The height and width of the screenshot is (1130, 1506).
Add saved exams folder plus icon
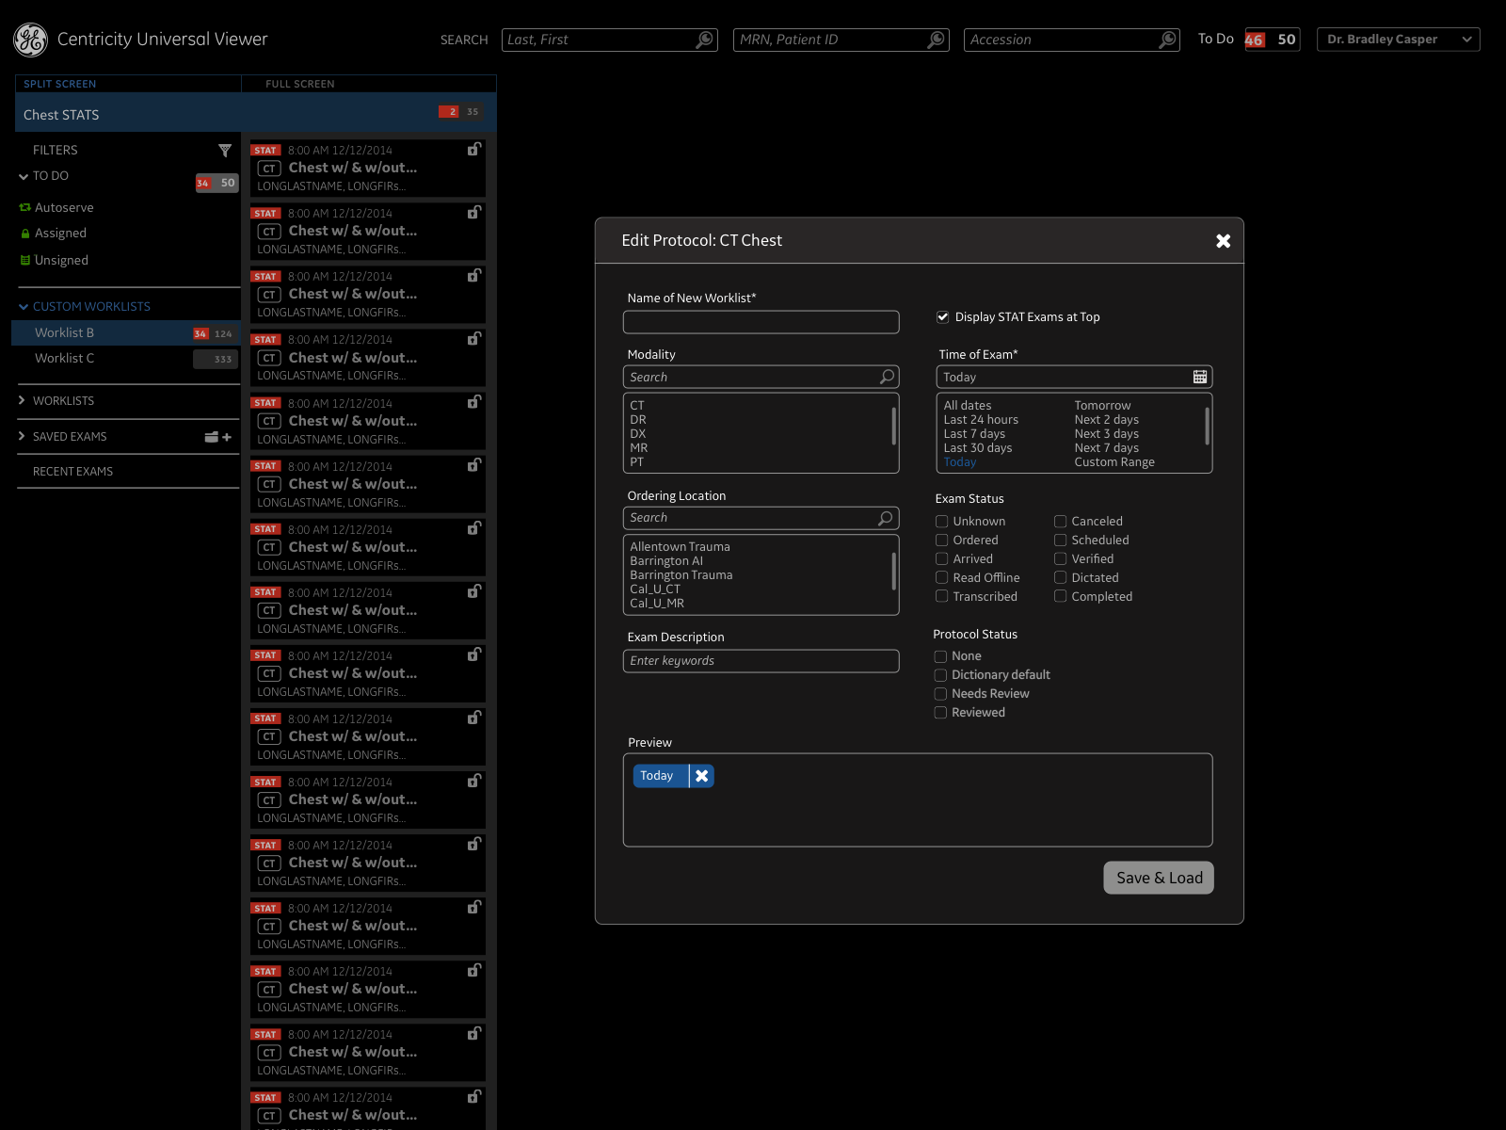tap(218, 437)
